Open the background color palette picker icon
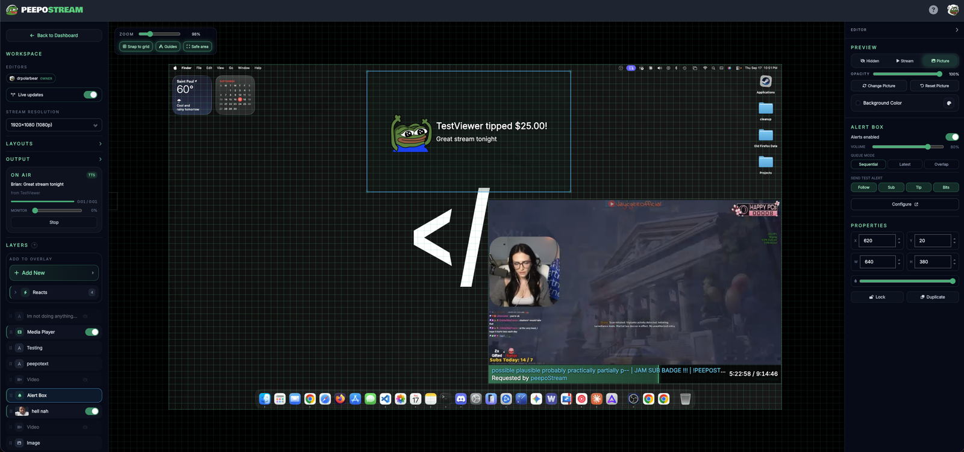The image size is (964, 452). (949, 103)
